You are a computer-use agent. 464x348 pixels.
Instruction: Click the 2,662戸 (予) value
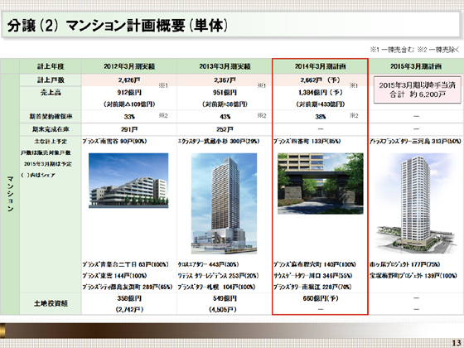321,80
